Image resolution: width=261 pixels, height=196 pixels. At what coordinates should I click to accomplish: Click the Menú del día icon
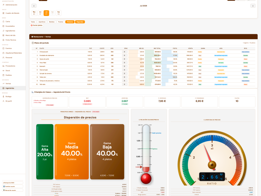(x=3, y=35)
